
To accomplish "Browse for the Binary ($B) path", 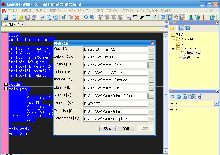I will point(151,65).
